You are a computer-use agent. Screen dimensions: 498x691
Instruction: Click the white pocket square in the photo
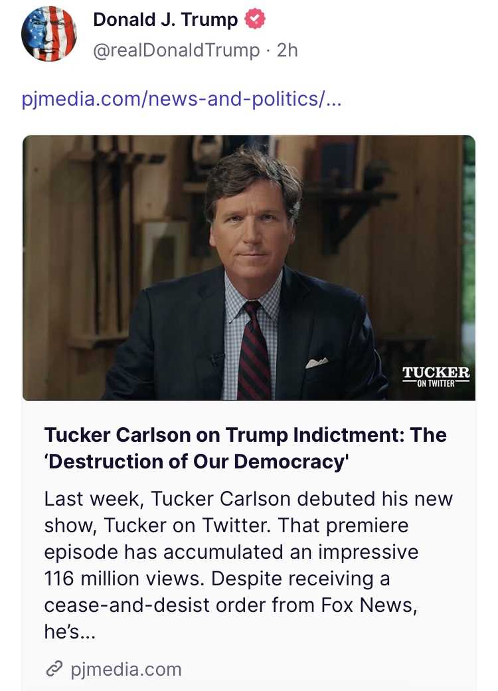(x=317, y=362)
